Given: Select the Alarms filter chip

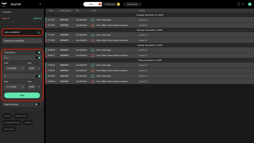Looking at the screenshot, I should click(7, 116).
